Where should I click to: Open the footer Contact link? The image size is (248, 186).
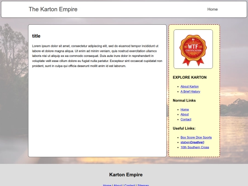click(130, 185)
